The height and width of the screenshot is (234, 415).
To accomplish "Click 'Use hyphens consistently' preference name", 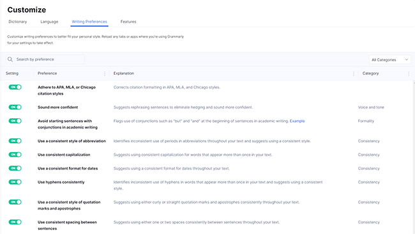I will click(61, 182).
